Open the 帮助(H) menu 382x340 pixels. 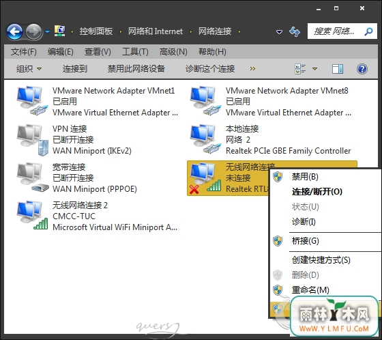click(x=212, y=52)
